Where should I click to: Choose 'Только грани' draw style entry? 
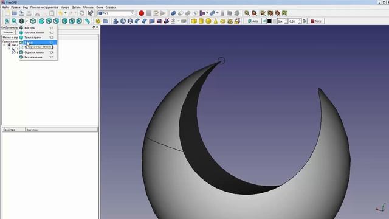38,38
